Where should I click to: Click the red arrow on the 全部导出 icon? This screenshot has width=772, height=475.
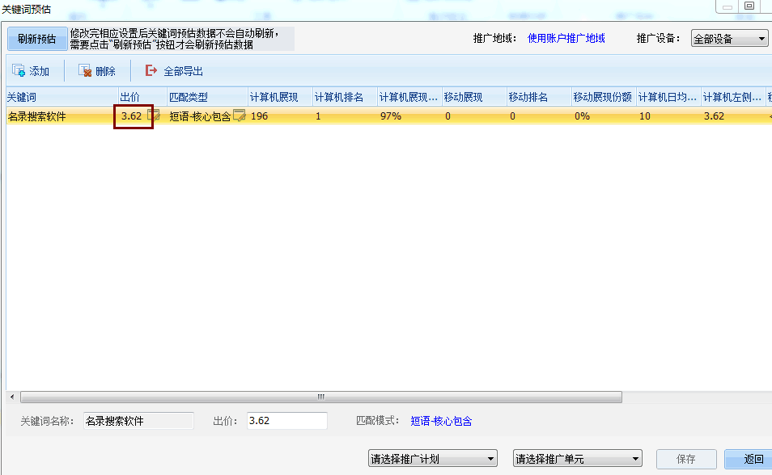pyautogui.click(x=154, y=69)
